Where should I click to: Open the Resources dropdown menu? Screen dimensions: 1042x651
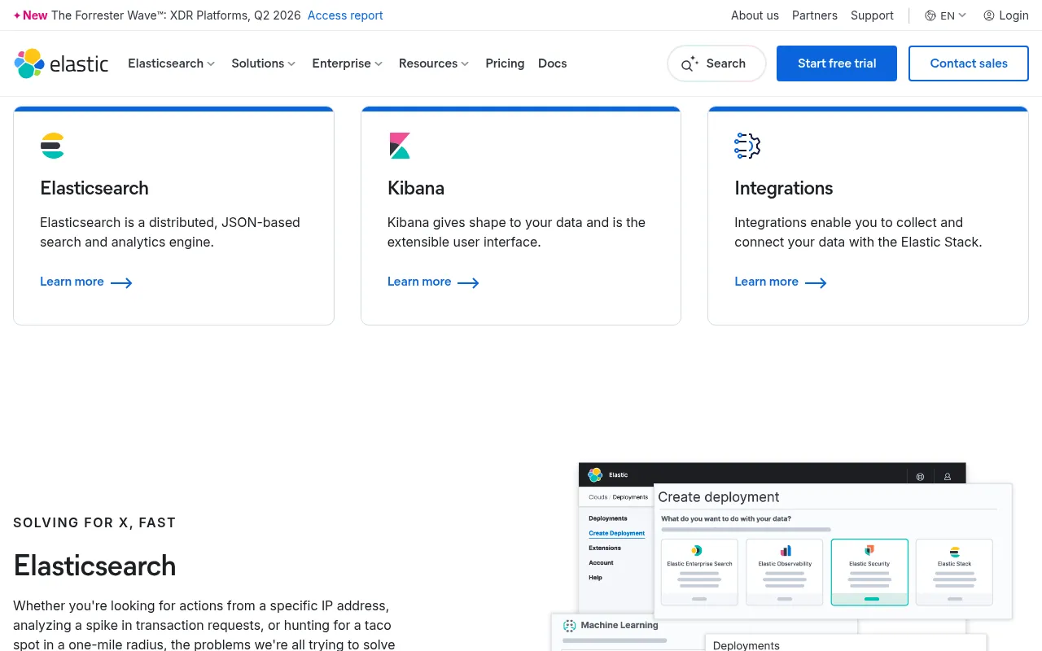[x=434, y=63]
